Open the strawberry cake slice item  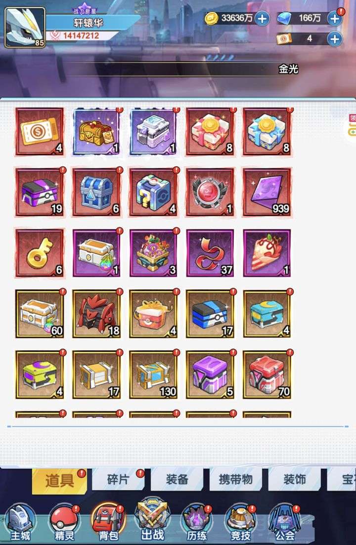(x=267, y=253)
